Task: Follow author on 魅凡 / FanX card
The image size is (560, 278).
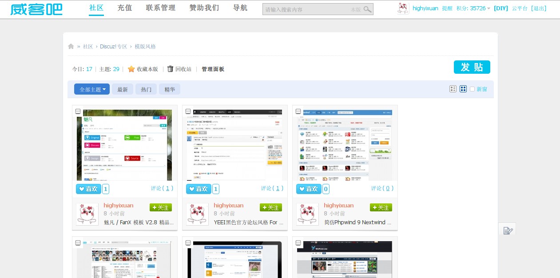Action: tap(161, 207)
